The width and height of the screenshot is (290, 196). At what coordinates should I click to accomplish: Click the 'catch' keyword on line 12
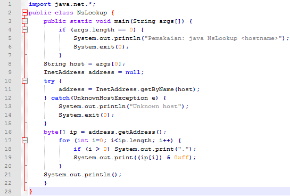60,97
